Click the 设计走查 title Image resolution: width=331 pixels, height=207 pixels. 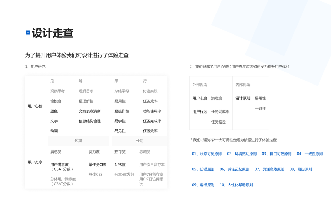point(52,33)
